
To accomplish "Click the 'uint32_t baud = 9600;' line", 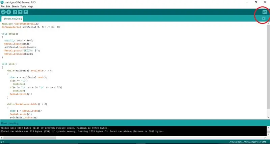I will click(19, 40).
